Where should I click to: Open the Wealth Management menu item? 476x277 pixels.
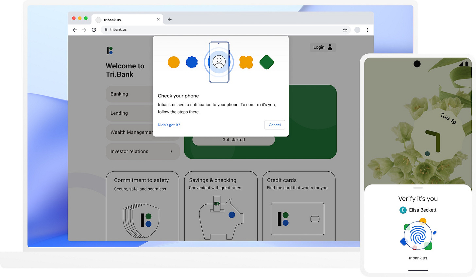point(130,132)
